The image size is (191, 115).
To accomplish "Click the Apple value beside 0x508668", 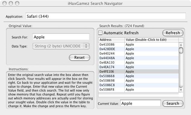I will 130,76.
